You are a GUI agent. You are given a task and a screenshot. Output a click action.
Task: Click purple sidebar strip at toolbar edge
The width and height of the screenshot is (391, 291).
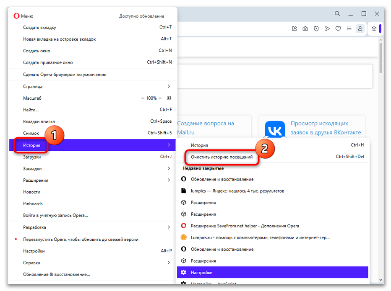coord(380,28)
